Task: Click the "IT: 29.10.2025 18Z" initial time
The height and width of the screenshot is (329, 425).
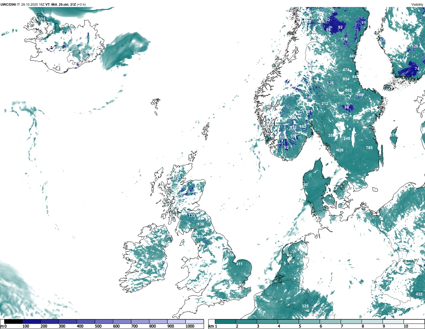Action: click(31, 5)
